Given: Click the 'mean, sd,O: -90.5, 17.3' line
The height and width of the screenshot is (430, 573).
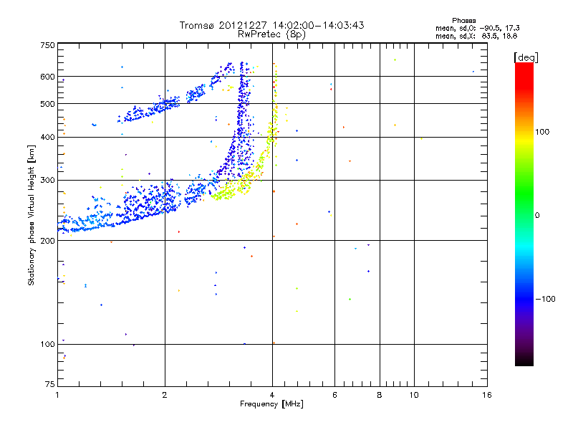Looking at the screenshot, I should [477, 28].
